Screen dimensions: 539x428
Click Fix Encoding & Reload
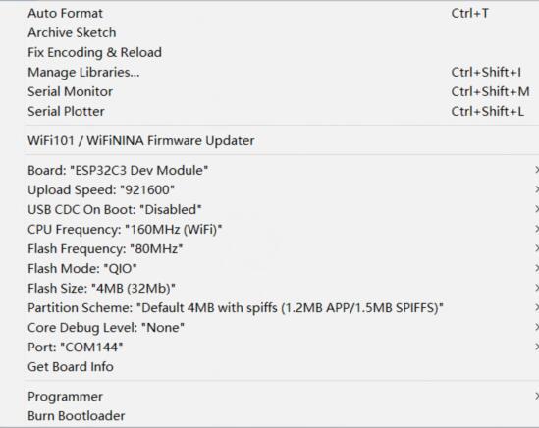coord(281,52)
